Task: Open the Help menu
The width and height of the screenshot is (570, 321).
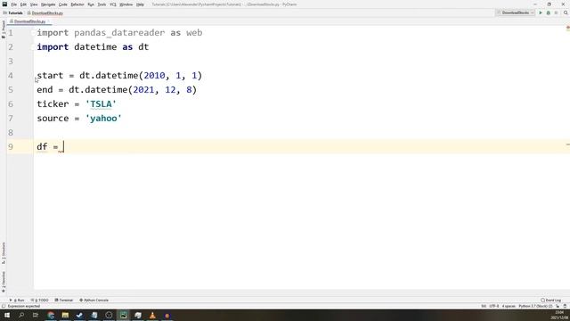Action: click(140, 4)
